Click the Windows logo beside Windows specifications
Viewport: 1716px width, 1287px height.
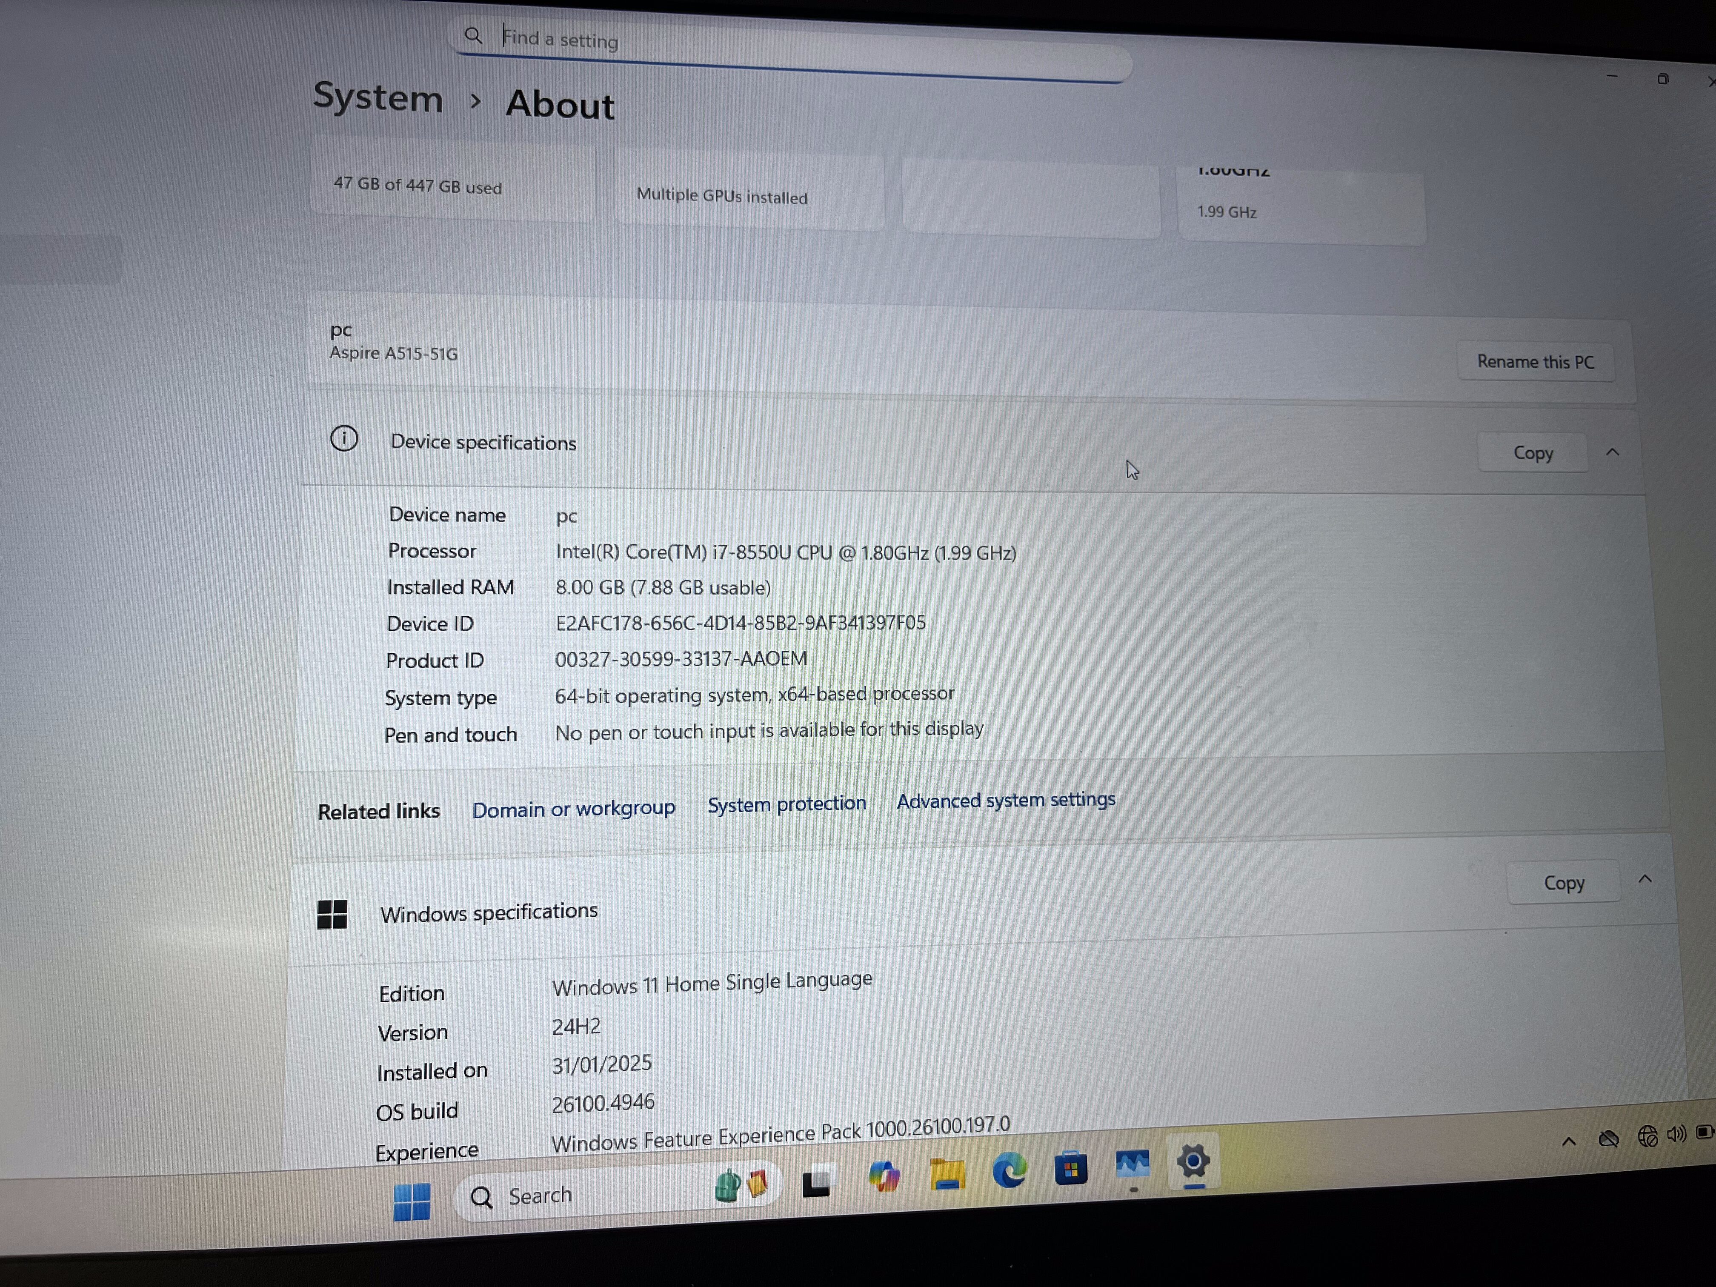coord(332,914)
